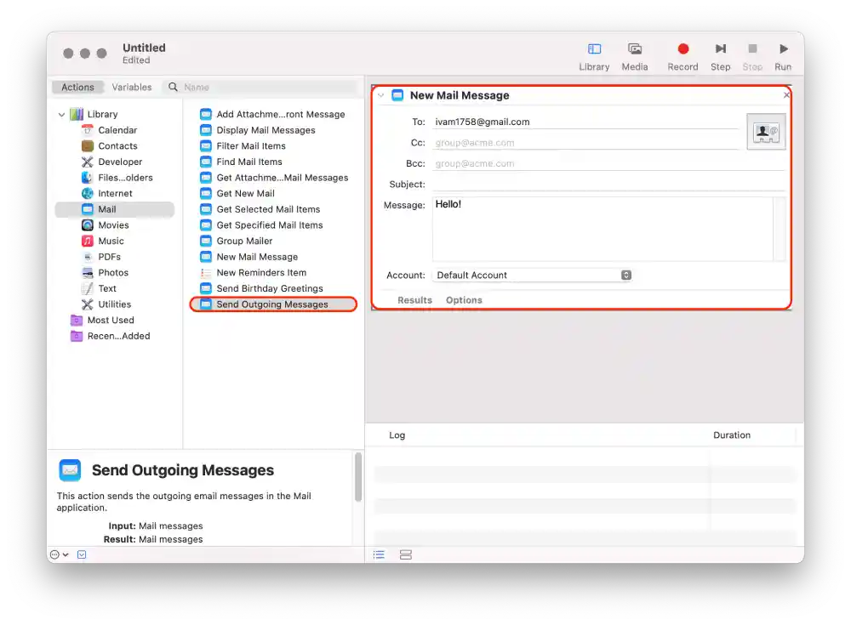Select the Send Outgoing Messages action
Screen dimensions: 851x625
coord(273,304)
